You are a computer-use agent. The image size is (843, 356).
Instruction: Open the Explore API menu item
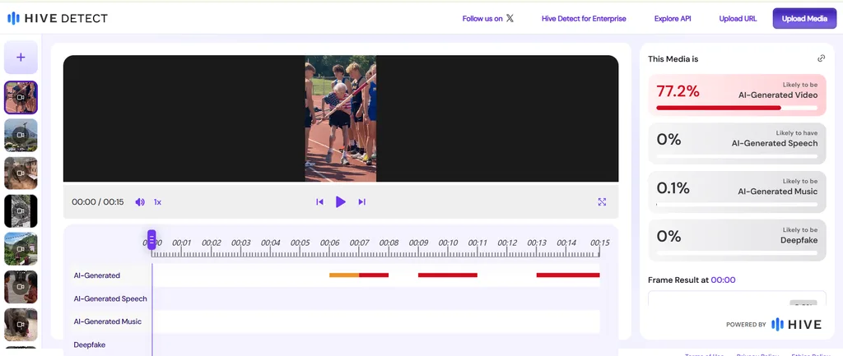point(673,18)
